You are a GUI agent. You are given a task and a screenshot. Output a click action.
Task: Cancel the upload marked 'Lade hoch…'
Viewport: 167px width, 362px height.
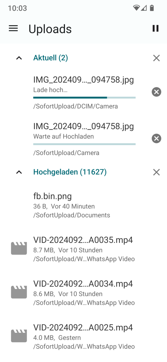coord(156,92)
